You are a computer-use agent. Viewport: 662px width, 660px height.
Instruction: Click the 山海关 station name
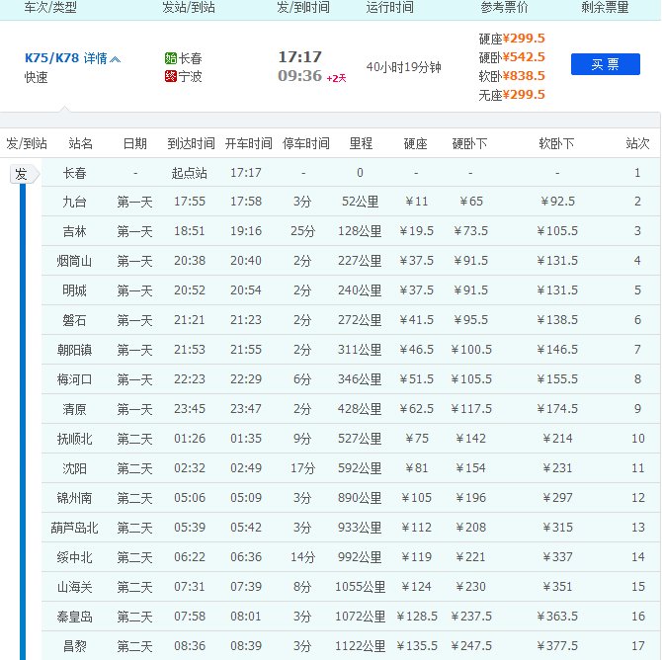[74, 587]
